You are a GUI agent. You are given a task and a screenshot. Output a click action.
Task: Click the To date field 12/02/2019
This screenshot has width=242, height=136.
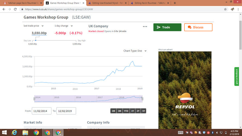(x=66, y=111)
